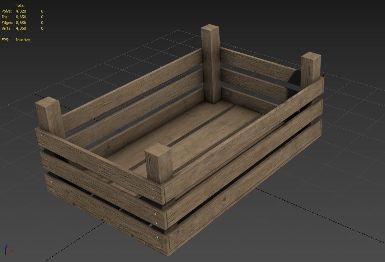This screenshot has width=385, height=262.
Task: Click the polygon count value 4,328
Action: click(x=21, y=11)
